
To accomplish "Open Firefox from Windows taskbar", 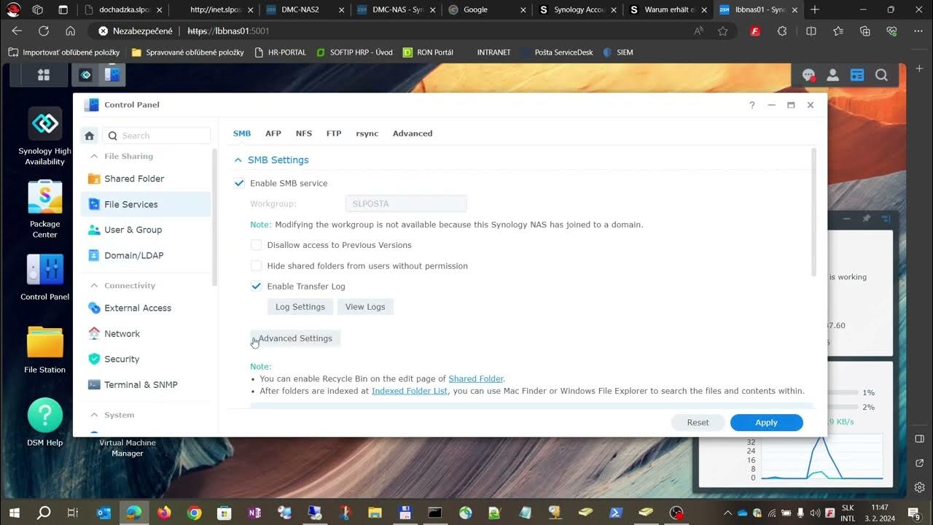I will click(164, 513).
